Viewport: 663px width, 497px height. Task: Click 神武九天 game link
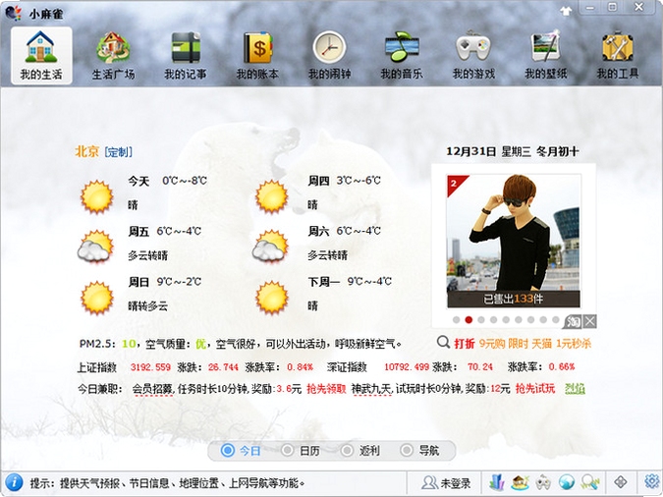(371, 389)
